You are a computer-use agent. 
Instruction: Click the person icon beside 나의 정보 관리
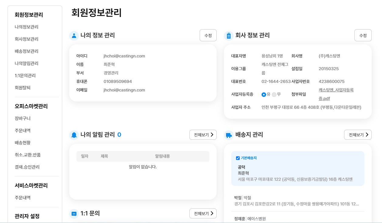[74, 36]
